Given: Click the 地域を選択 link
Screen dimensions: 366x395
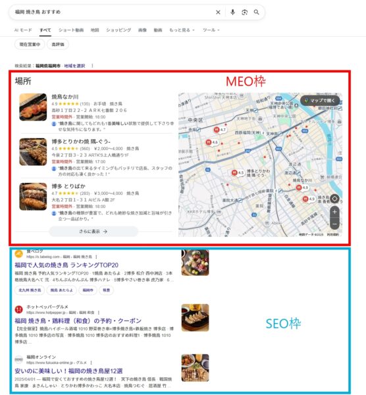Looking at the screenshot, I should pos(74,66).
